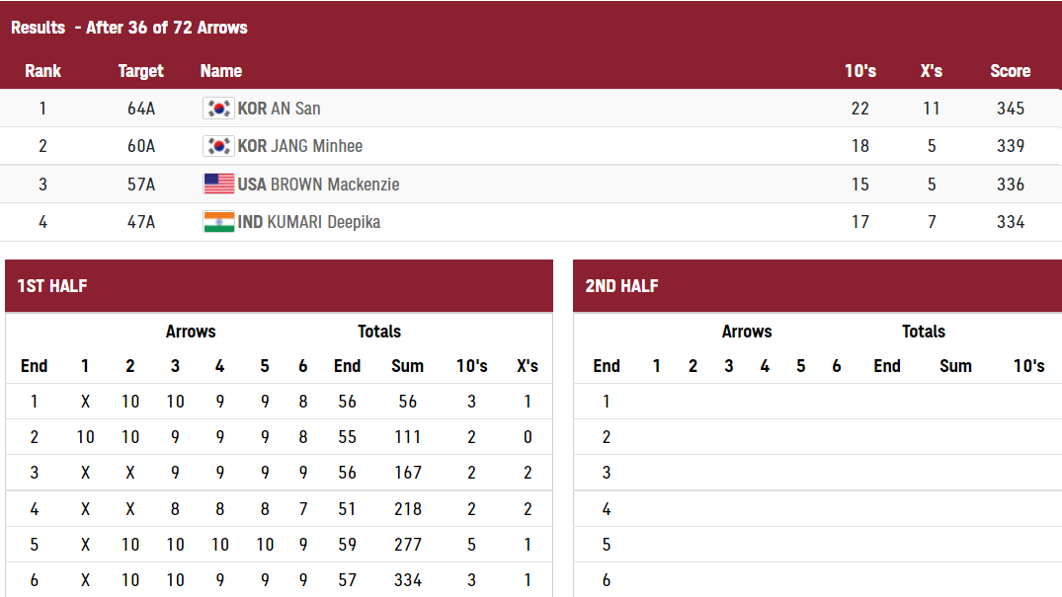Select the 2ND HALF panel header
This screenshot has width=1062, height=597.
[x=818, y=285]
